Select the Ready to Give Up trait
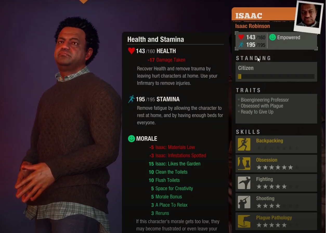This screenshot has height=233, width=326. tap(257, 112)
